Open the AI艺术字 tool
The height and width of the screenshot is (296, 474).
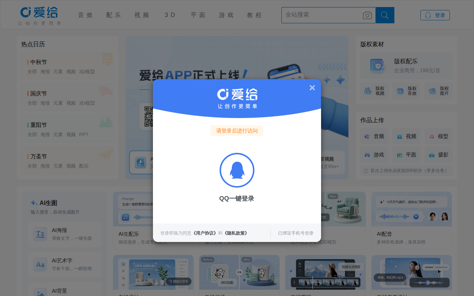coord(65,265)
